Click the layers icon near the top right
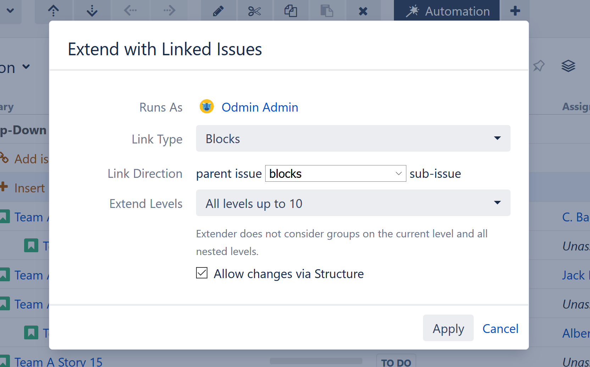The image size is (590, 367). click(x=568, y=66)
